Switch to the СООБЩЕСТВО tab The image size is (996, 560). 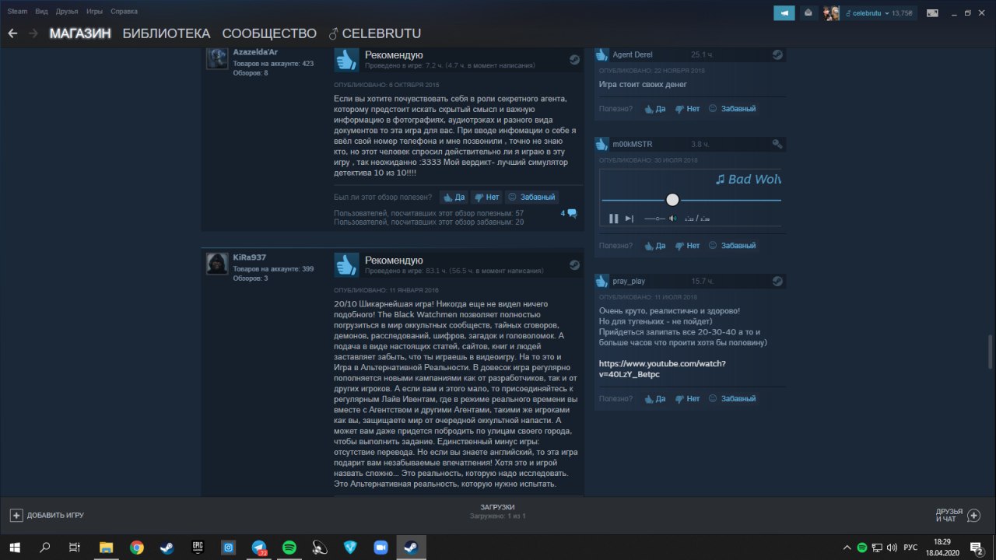click(269, 33)
